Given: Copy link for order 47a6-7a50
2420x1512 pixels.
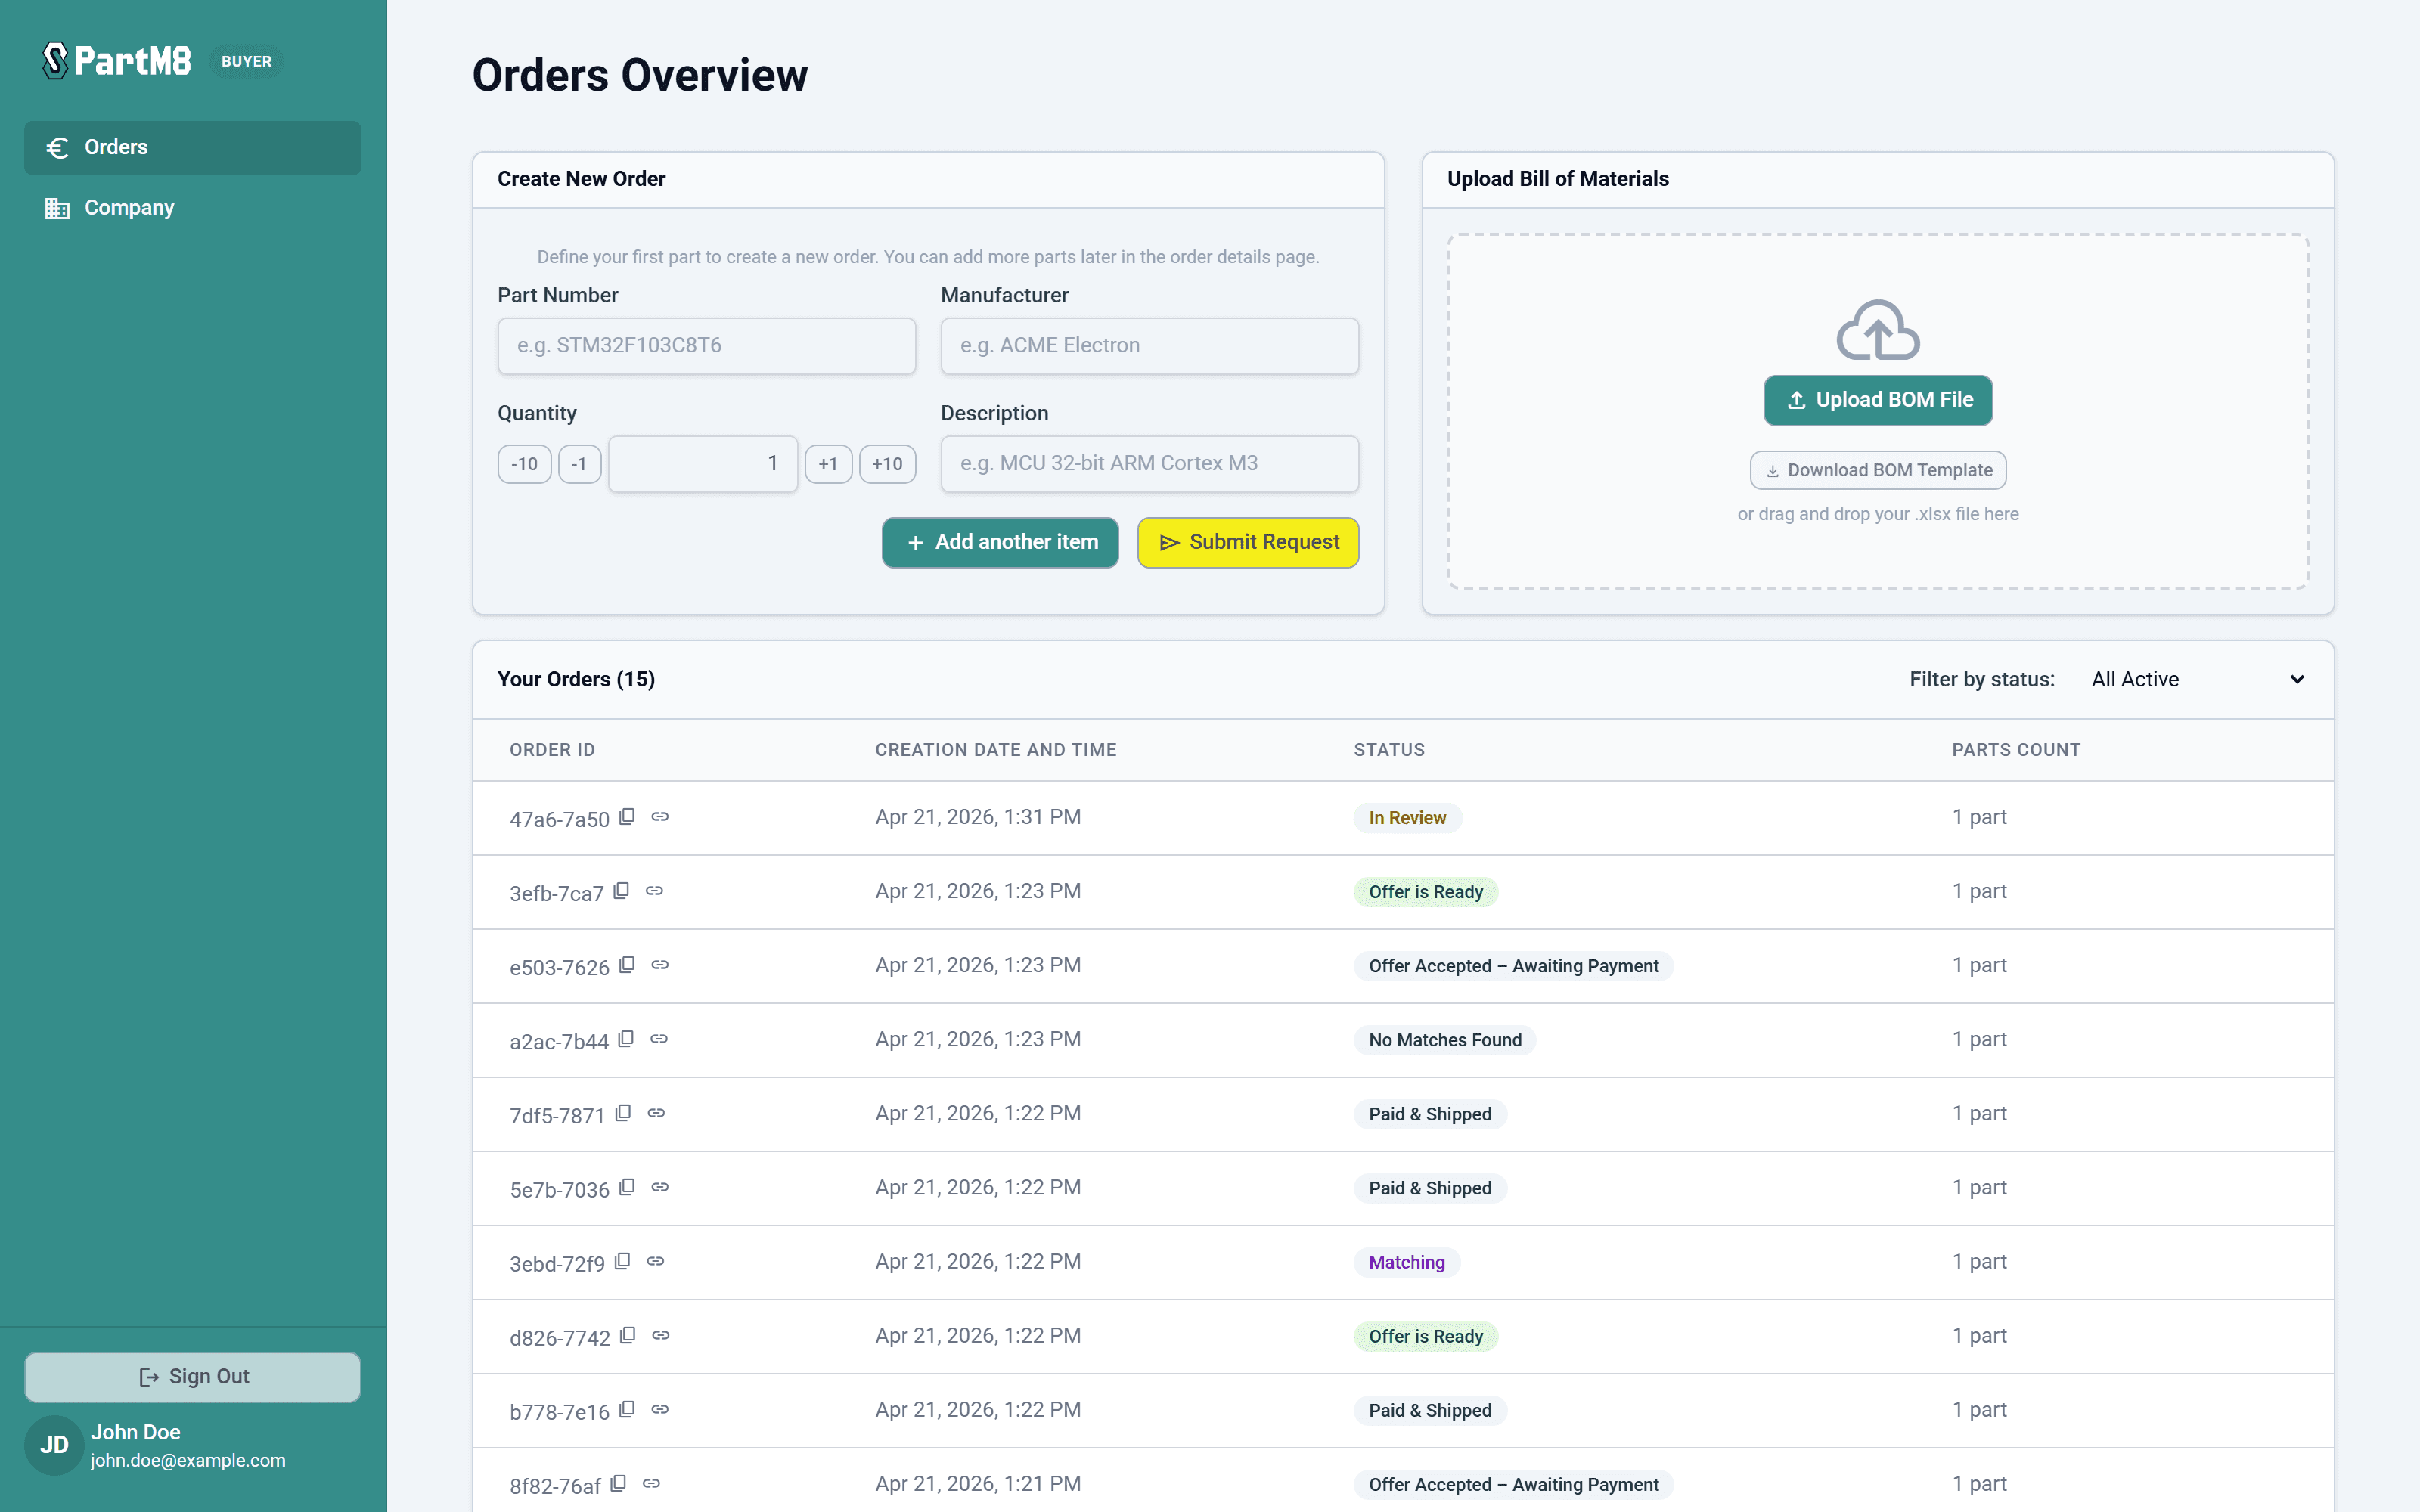Looking at the screenshot, I should [660, 817].
